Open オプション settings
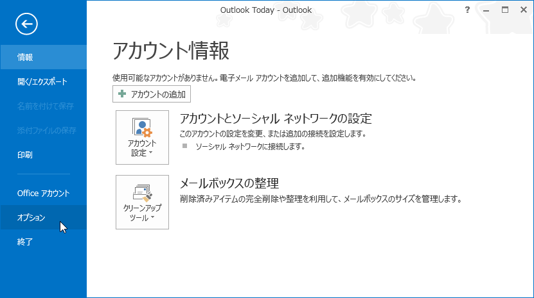The width and height of the screenshot is (534, 298). tap(43, 217)
